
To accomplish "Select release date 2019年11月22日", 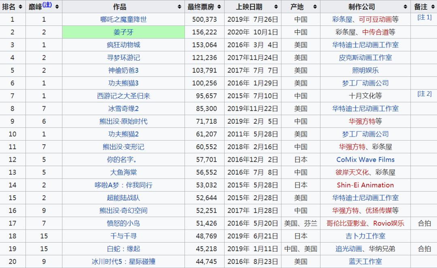I will click(253, 109).
